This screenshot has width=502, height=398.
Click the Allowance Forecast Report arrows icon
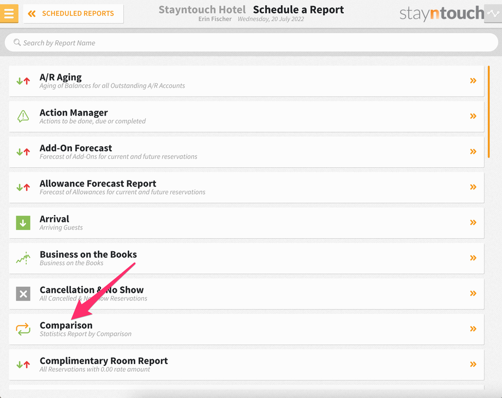[23, 187]
